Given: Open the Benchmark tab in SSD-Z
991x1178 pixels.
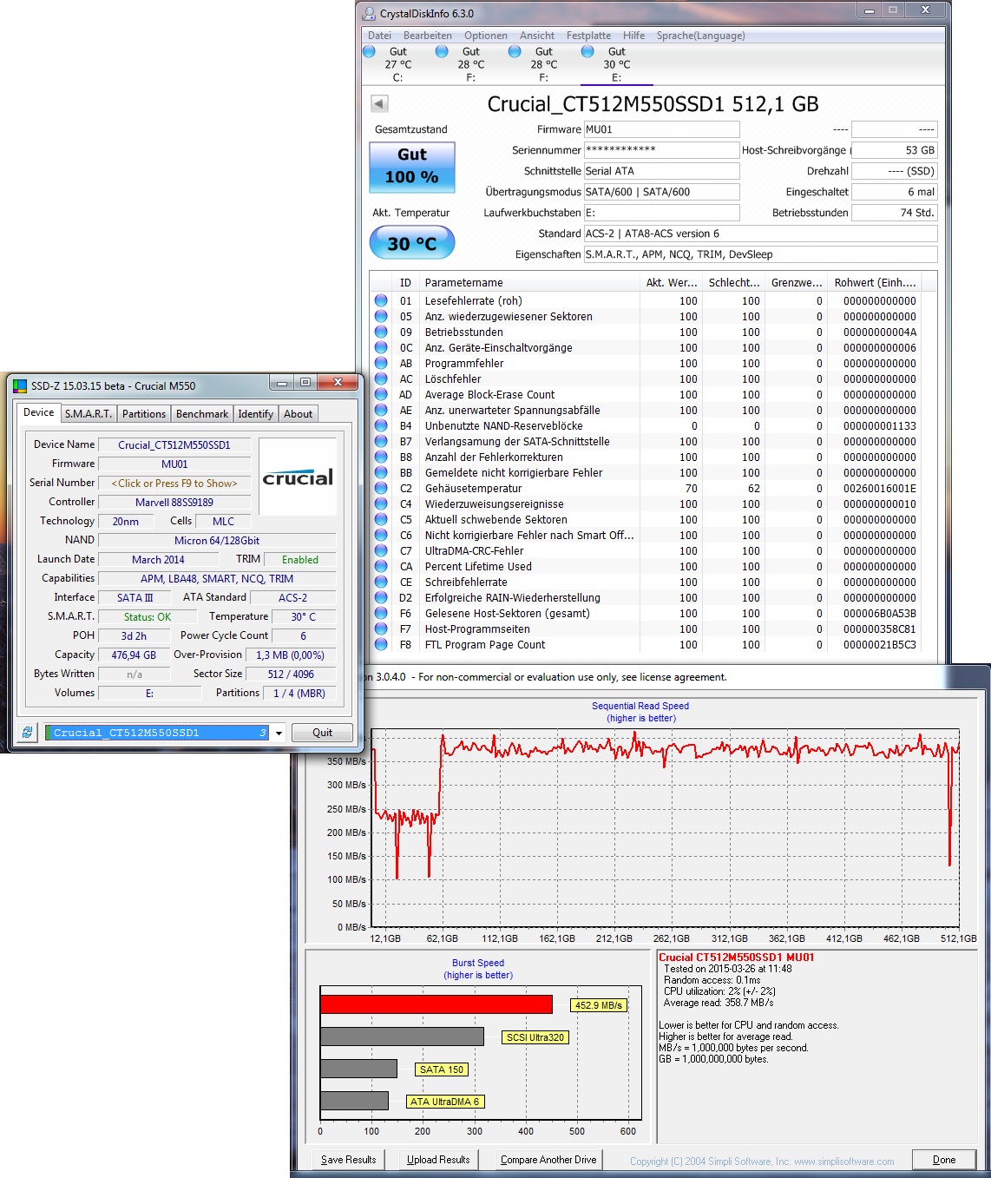Looking at the screenshot, I should tap(202, 414).
